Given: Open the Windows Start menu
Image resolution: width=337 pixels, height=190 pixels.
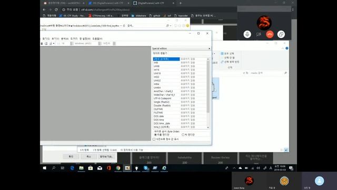Looking at the screenshot, I should 44,168.
